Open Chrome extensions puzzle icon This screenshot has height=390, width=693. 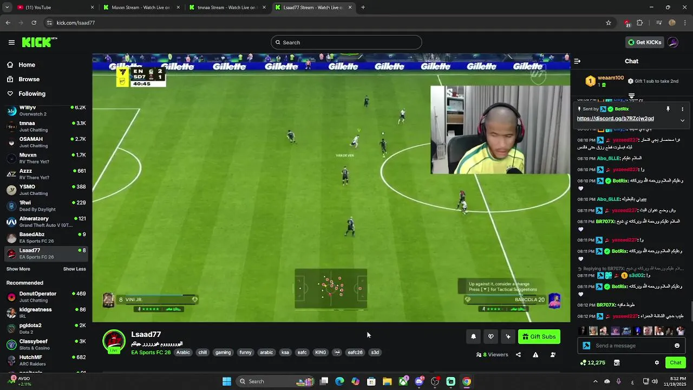click(640, 23)
